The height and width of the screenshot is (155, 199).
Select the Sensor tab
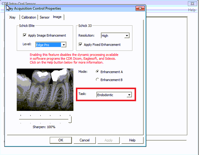point(45,17)
